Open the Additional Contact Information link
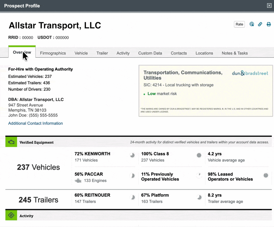This screenshot has width=274, height=227. tap(36, 123)
